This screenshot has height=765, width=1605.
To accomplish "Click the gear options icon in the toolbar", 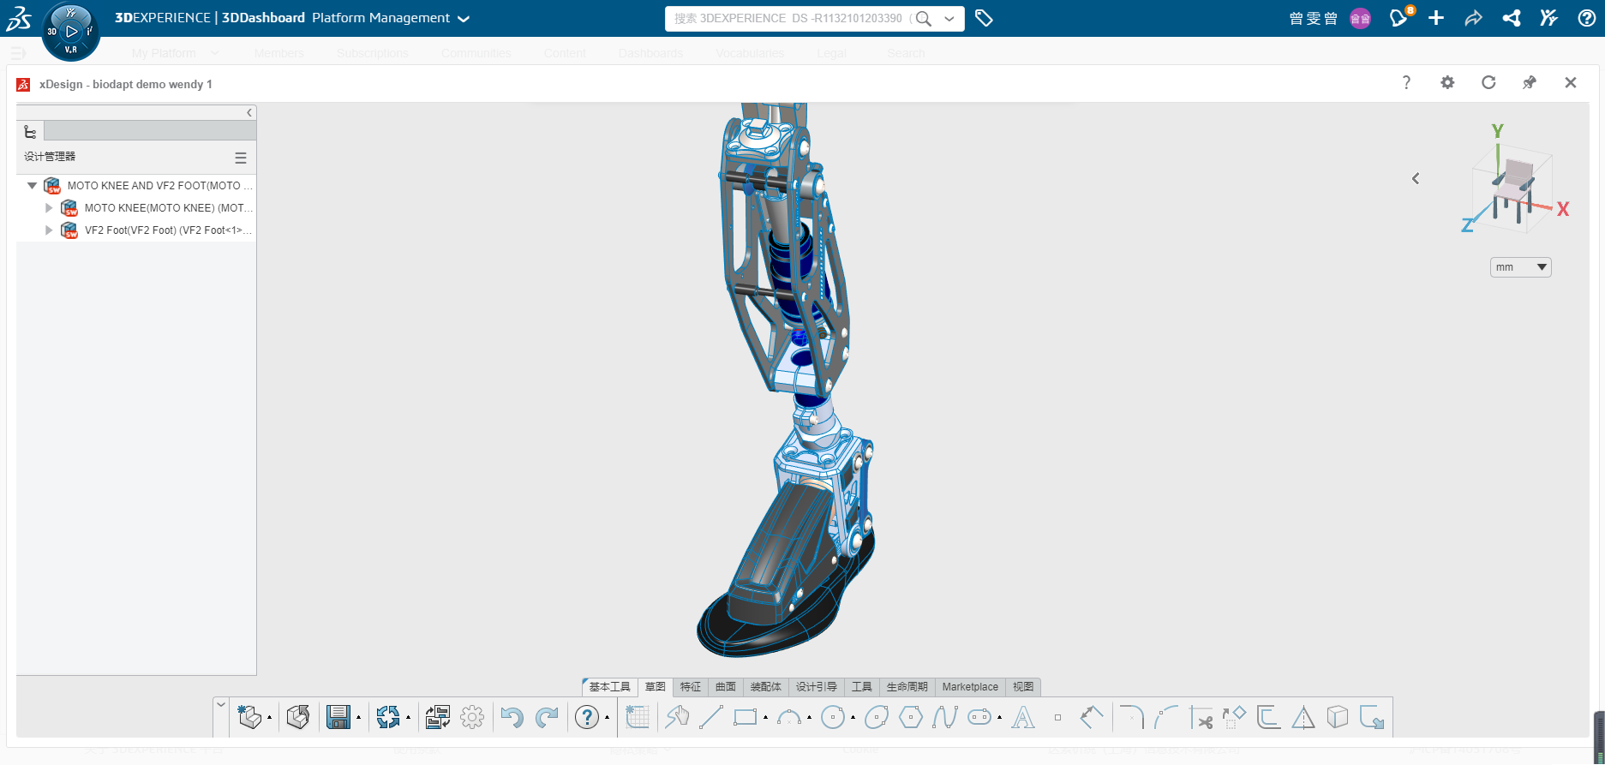I will coord(472,717).
